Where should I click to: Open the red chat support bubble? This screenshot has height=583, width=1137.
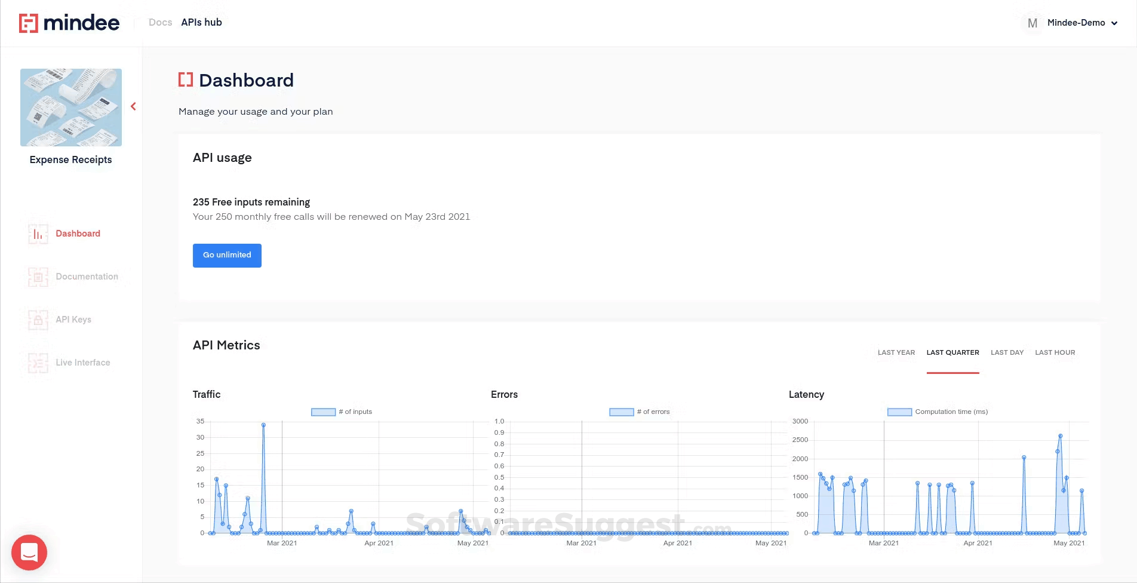29,553
